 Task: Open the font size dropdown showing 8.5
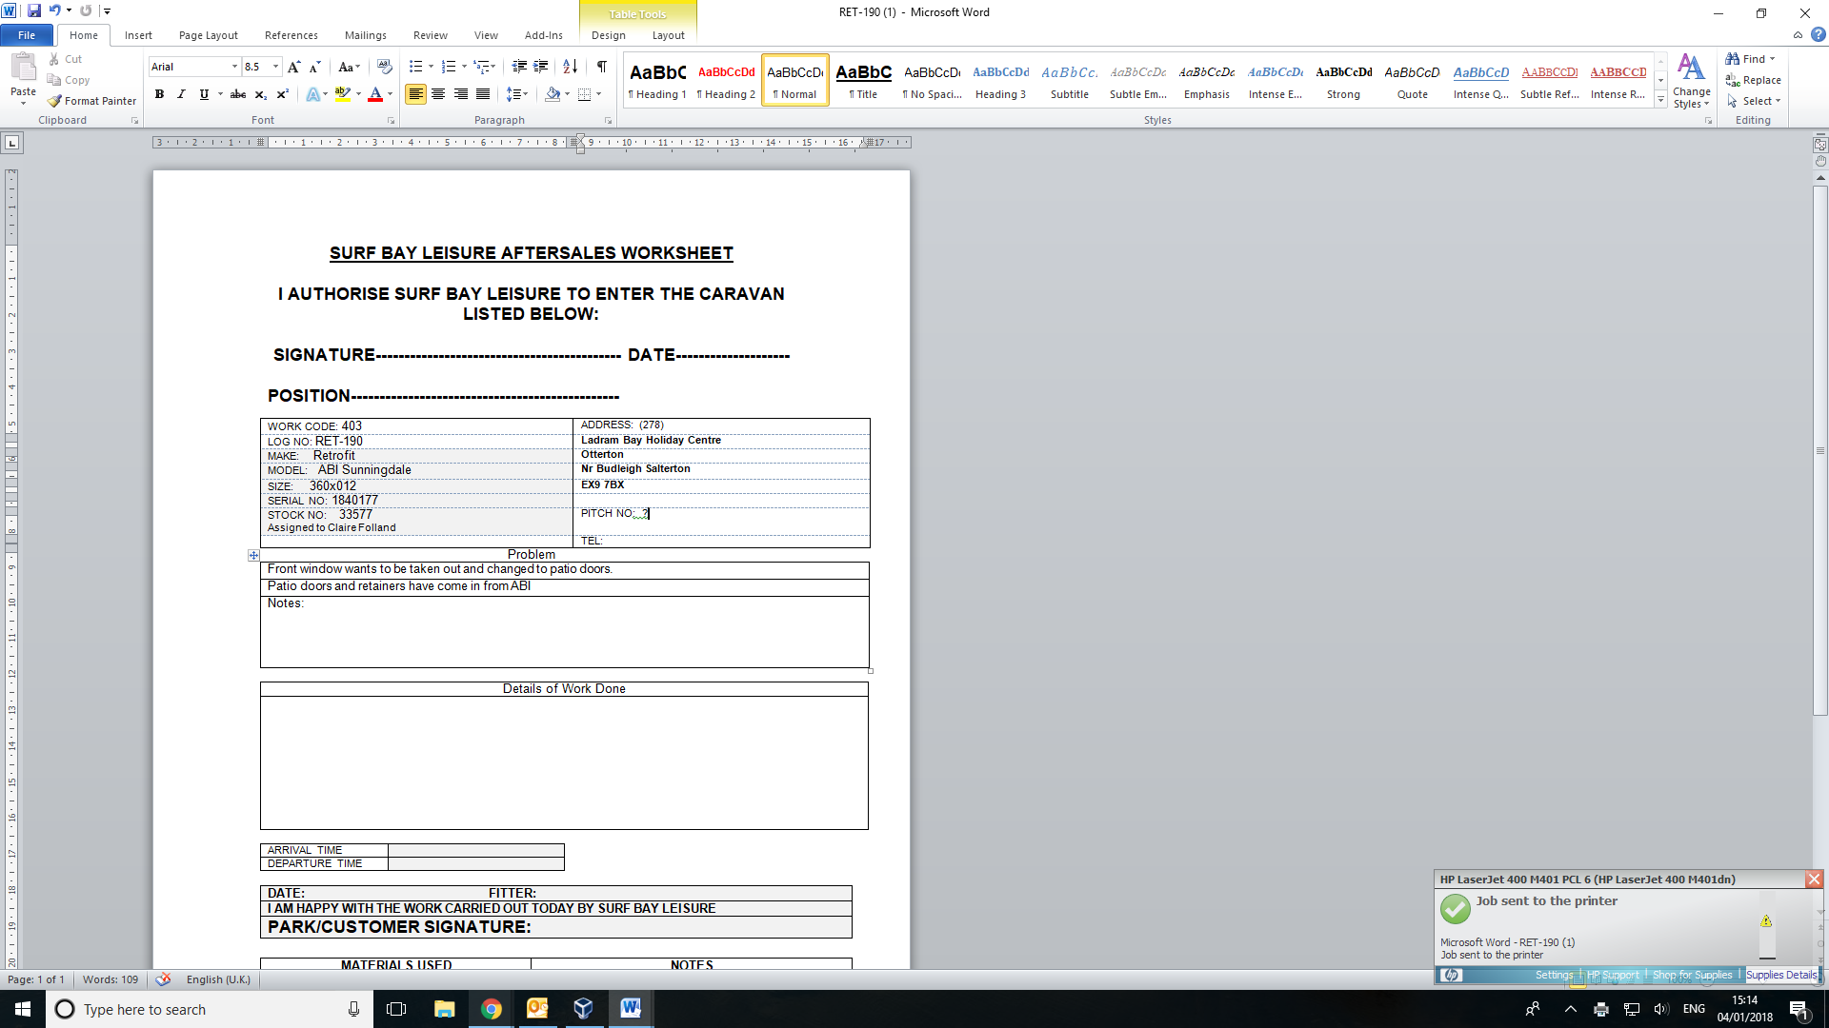point(275,67)
